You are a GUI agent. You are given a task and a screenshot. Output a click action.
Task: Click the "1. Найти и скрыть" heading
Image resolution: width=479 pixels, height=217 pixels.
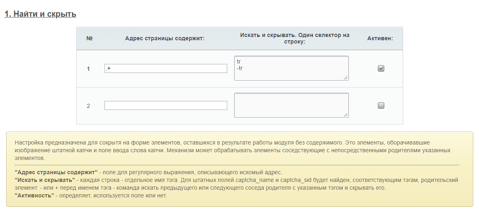point(40,14)
